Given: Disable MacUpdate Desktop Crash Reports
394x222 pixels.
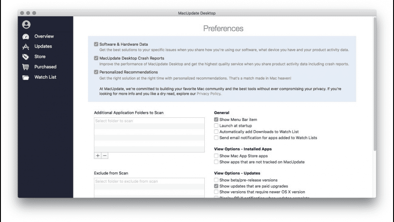Looking at the screenshot, I should (96, 58).
